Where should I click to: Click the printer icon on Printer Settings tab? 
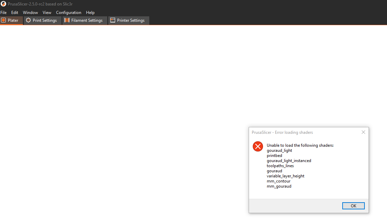(x=112, y=20)
